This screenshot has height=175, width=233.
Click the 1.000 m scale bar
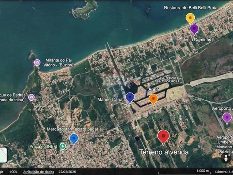pyautogui.click(x=185, y=172)
